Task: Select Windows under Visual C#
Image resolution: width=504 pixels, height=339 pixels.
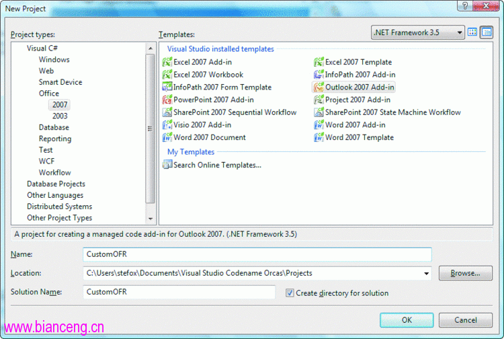Action: tap(54, 59)
